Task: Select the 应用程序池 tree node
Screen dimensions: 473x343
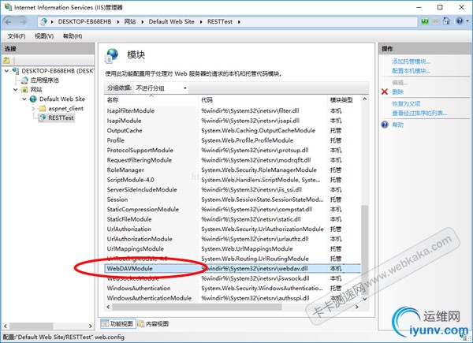Action: pyautogui.click(x=44, y=80)
